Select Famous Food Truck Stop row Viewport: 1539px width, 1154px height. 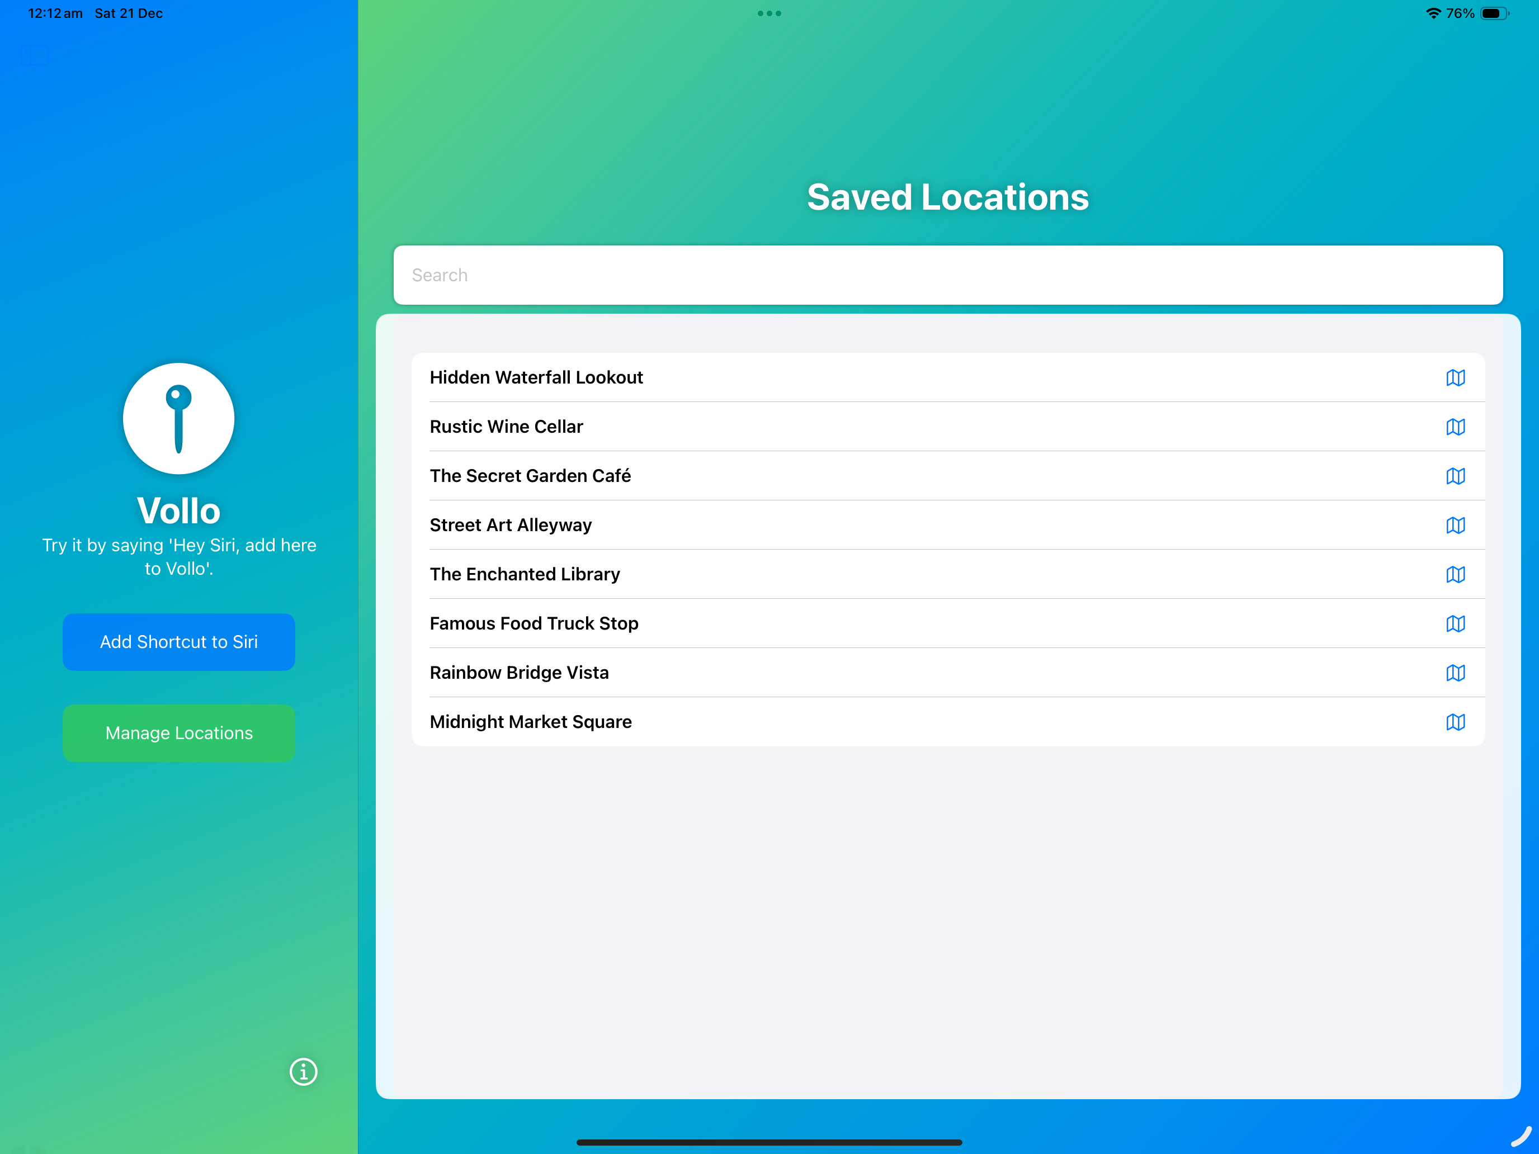(x=947, y=623)
